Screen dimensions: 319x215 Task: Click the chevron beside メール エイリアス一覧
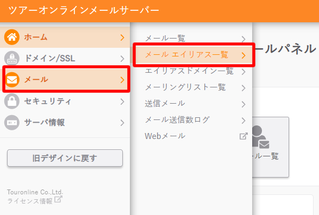(243, 55)
